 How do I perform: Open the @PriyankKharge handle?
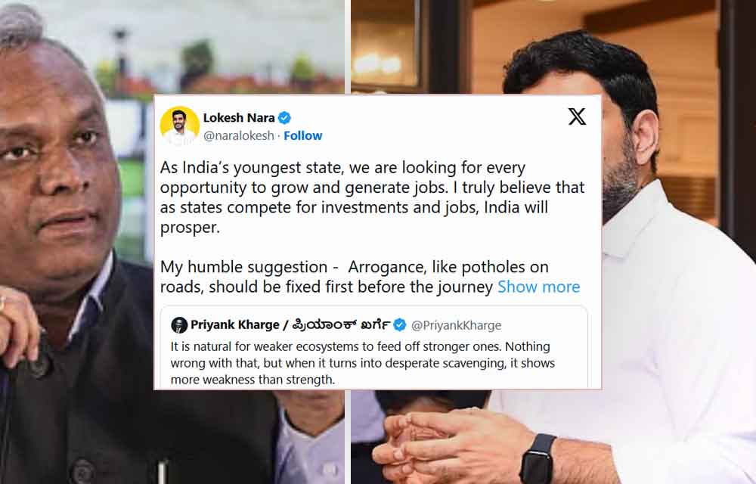point(456,325)
